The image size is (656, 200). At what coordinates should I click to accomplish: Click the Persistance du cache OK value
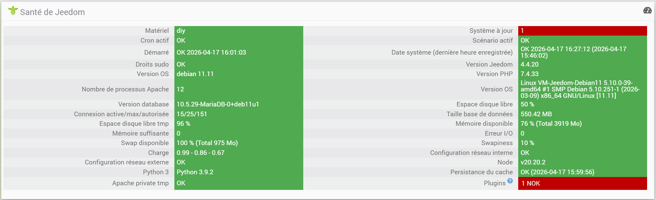coord(557,172)
